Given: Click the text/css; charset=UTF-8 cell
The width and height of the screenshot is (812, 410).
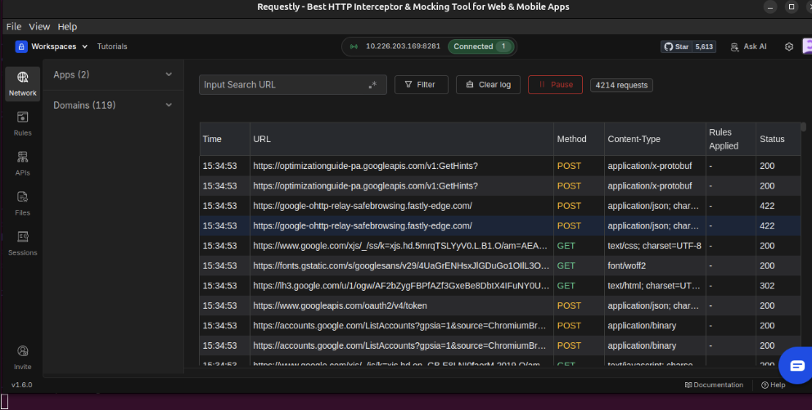Looking at the screenshot, I should point(655,246).
